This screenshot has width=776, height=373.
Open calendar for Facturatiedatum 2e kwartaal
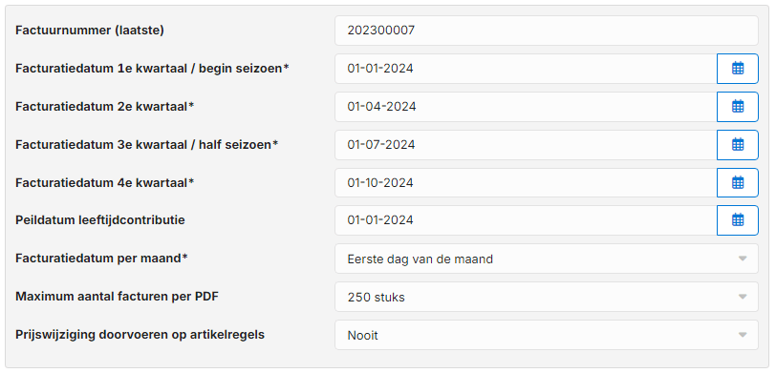738,107
